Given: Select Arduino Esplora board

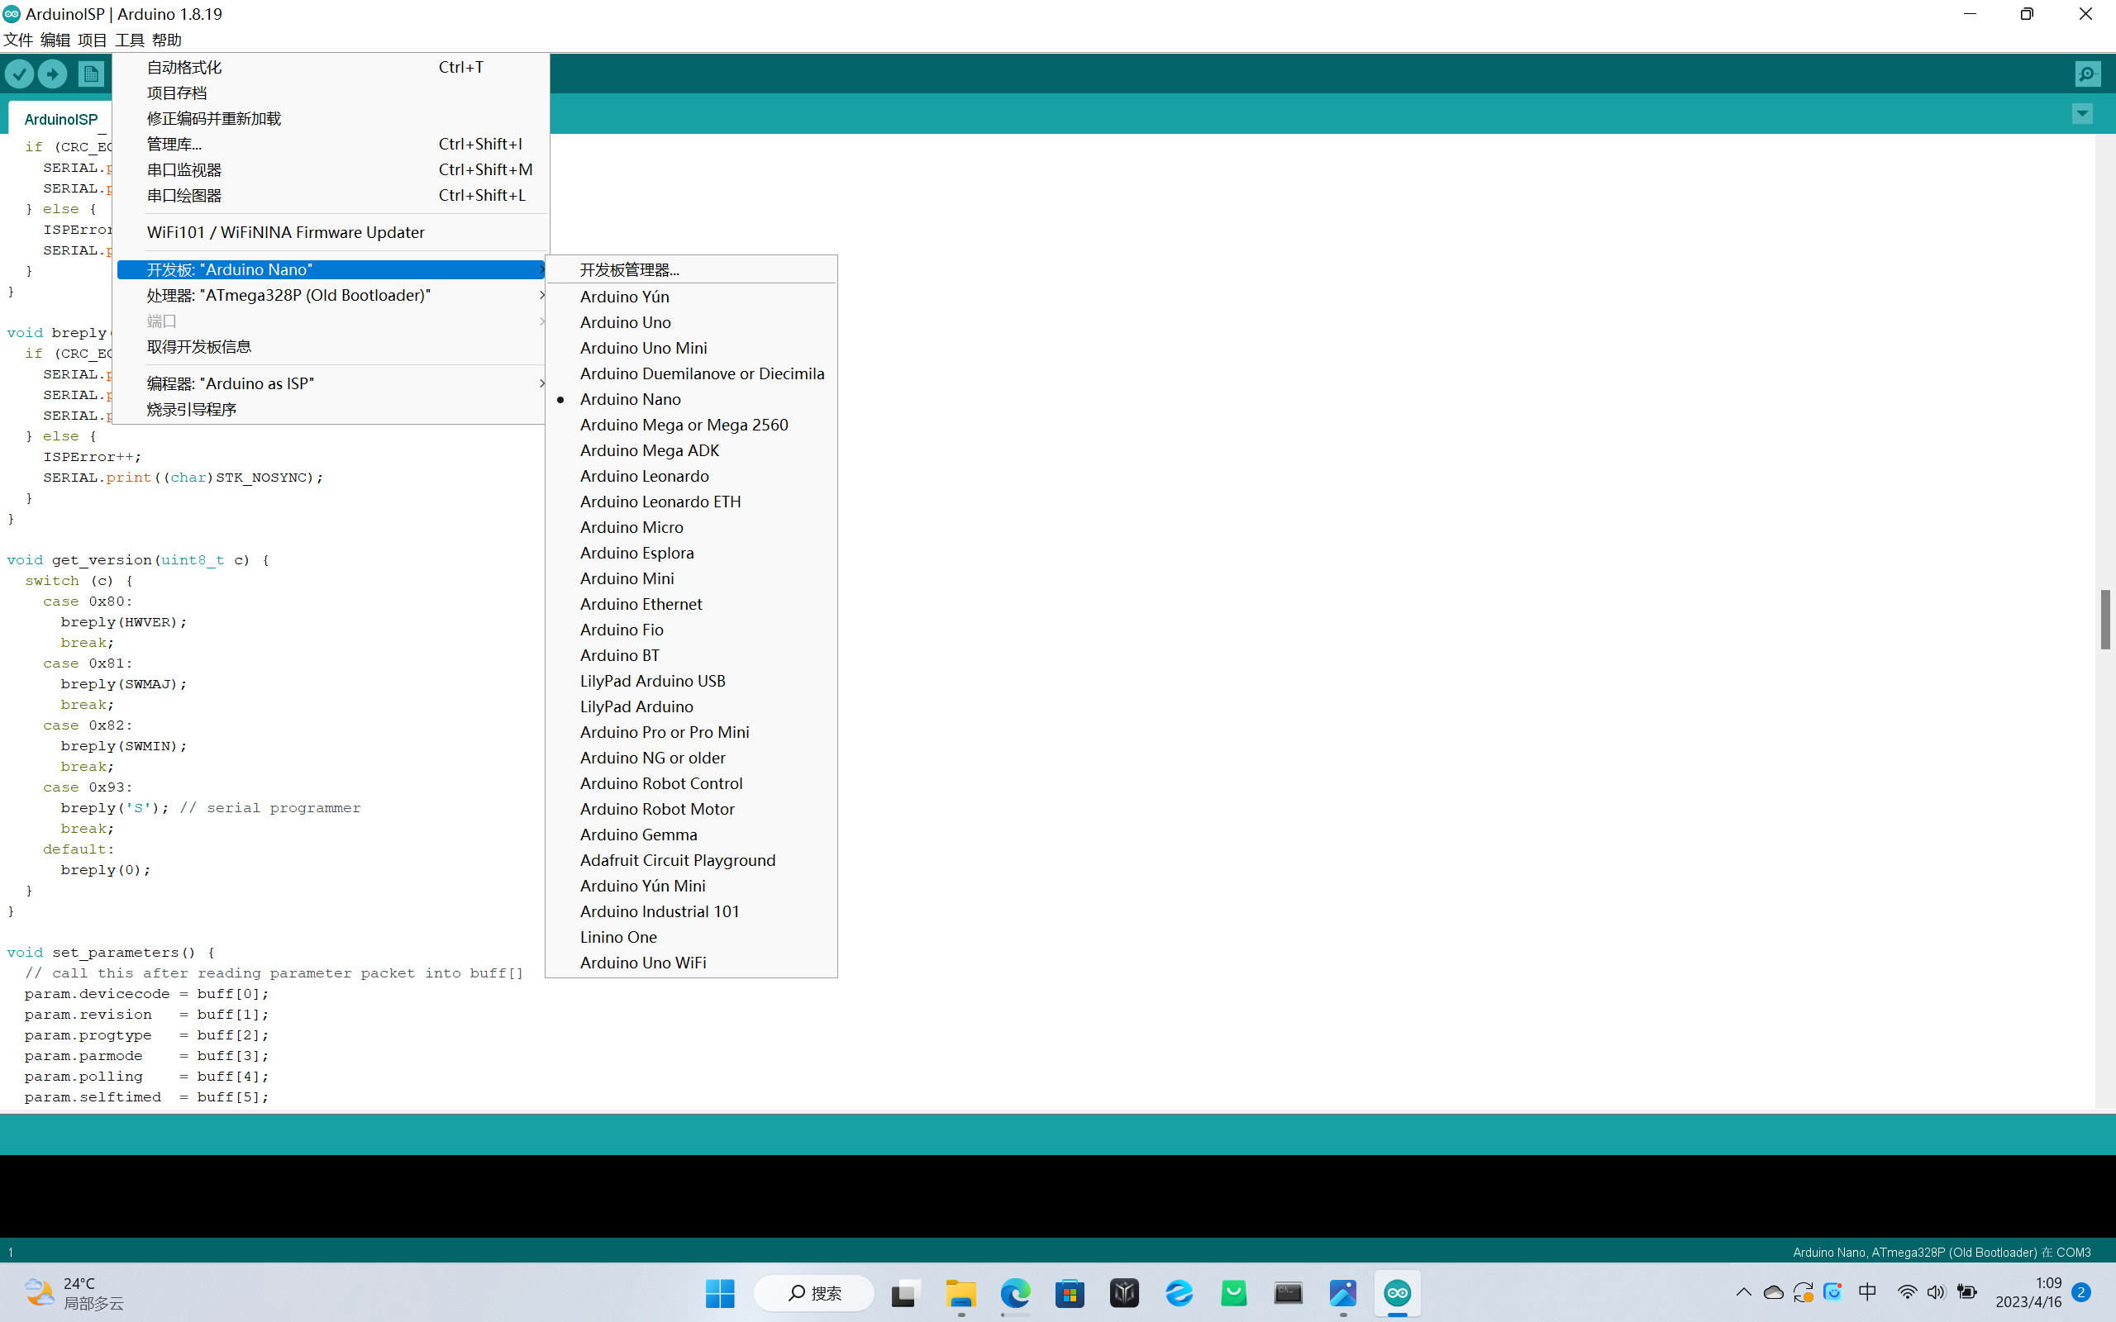Looking at the screenshot, I should [x=691, y=553].
